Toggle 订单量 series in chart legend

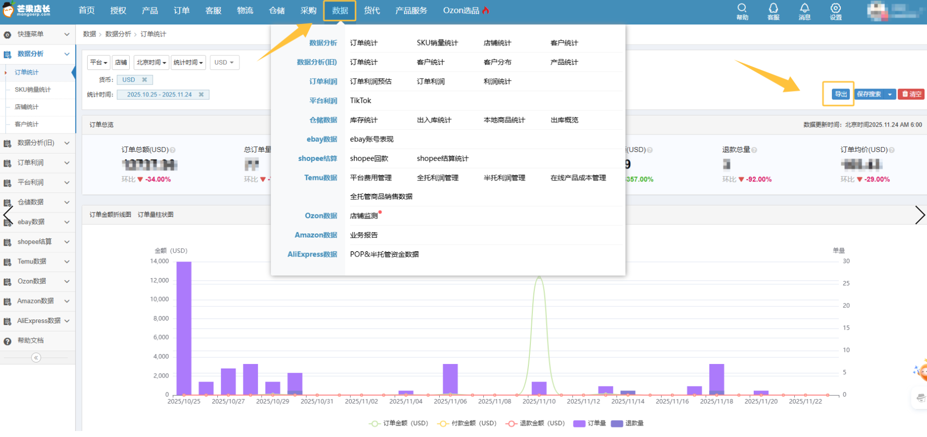pos(589,423)
